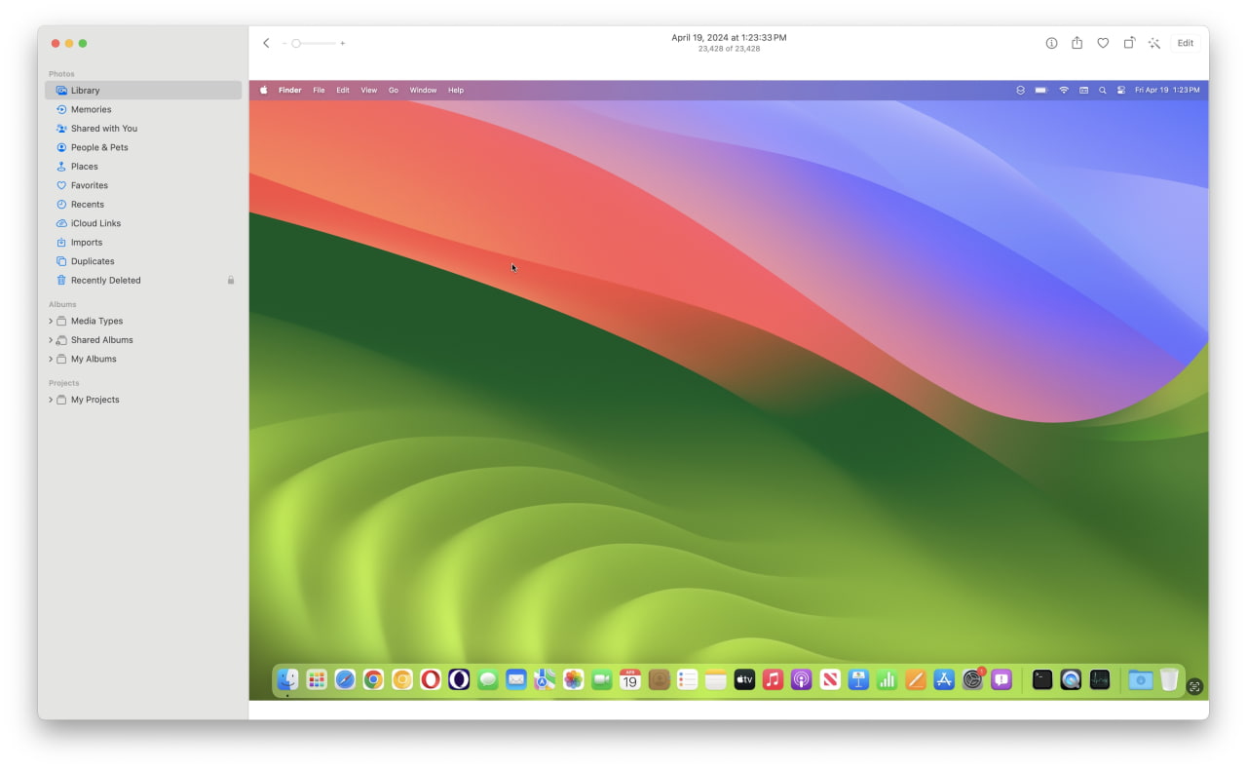Rotate the photo counterclockwise
Screen dimensions: 1247x770
coord(1128,43)
